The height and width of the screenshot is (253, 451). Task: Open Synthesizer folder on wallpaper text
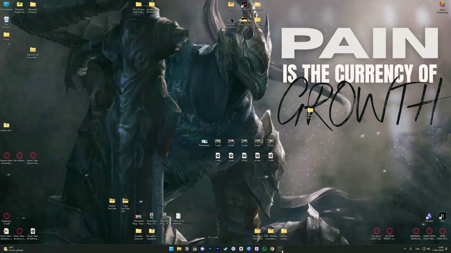point(310,113)
